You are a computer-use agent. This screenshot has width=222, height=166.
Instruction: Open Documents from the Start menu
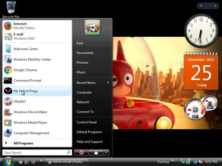coord(93,53)
